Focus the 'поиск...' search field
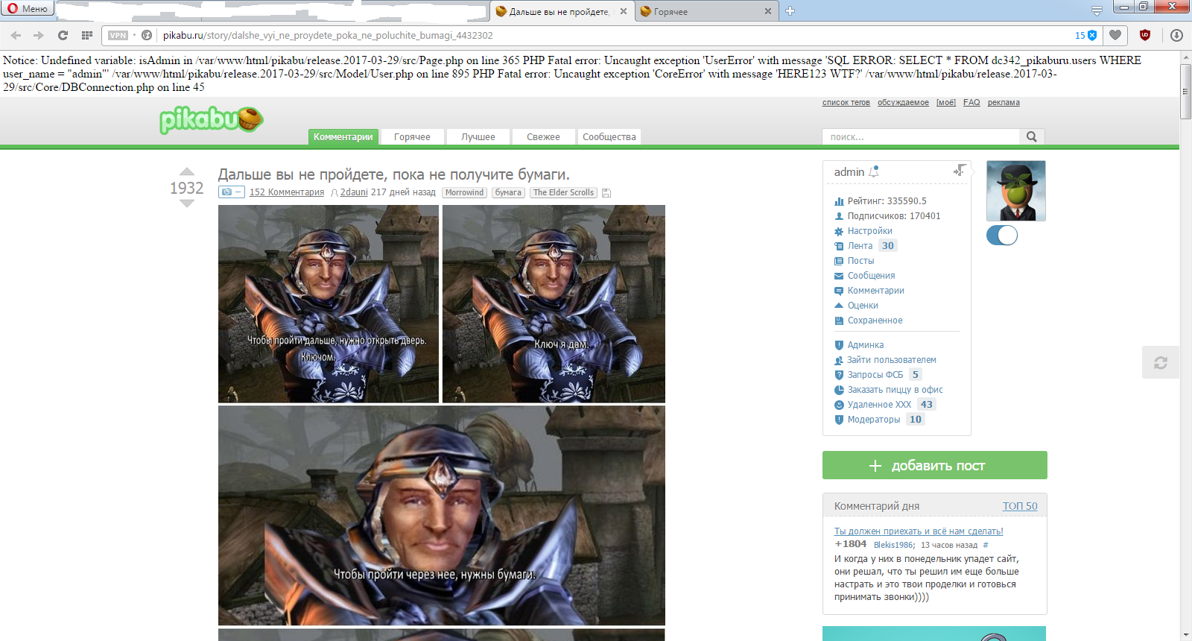This screenshot has width=1192, height=641. (x=921, y=136)
